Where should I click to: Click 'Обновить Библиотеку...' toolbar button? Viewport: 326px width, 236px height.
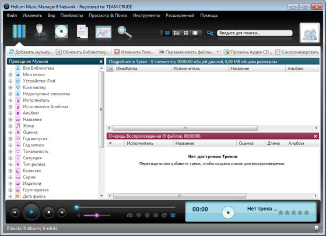(x=83, y=52)
